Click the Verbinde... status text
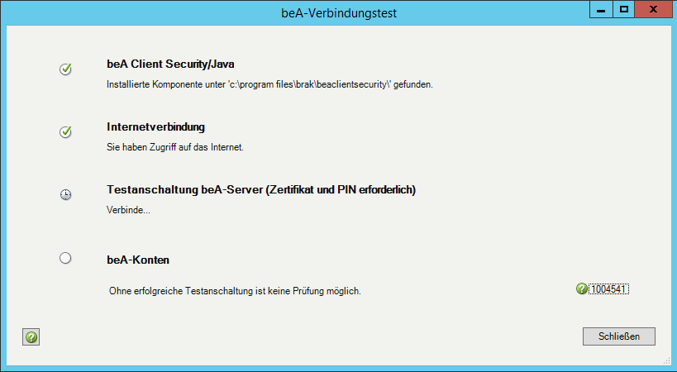Image resolution: width=677 pixels, height=372 pixels. [129, 210]
